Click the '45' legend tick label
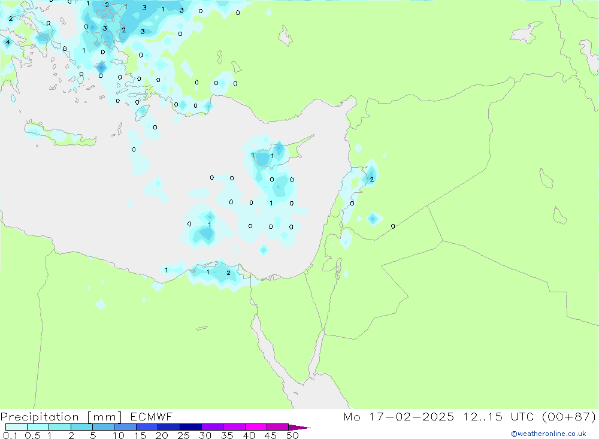The width and height of the screenshot is (599, 439). 271,435
